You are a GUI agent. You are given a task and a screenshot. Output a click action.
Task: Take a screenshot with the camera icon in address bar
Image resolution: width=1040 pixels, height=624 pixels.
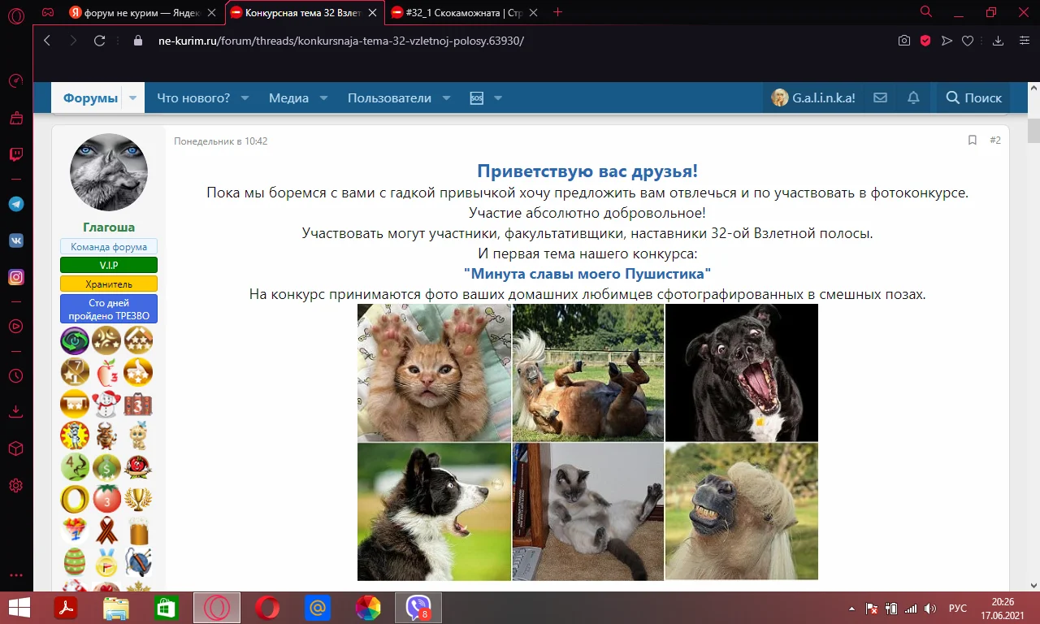[903, 40]
